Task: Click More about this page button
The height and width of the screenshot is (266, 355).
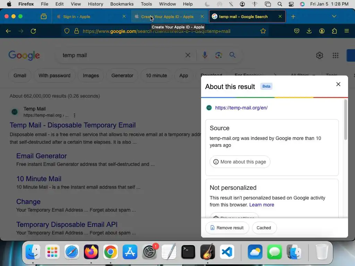Action: tap(240, 162)
